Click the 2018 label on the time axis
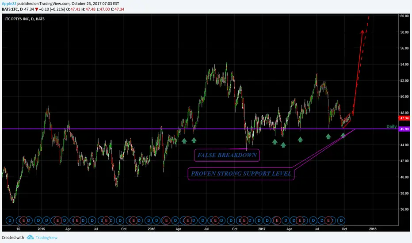 373,229
